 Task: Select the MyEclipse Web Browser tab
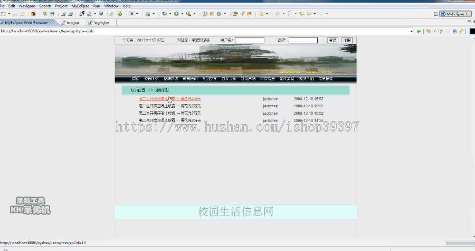pyautogui.click(x=26, y=22)
